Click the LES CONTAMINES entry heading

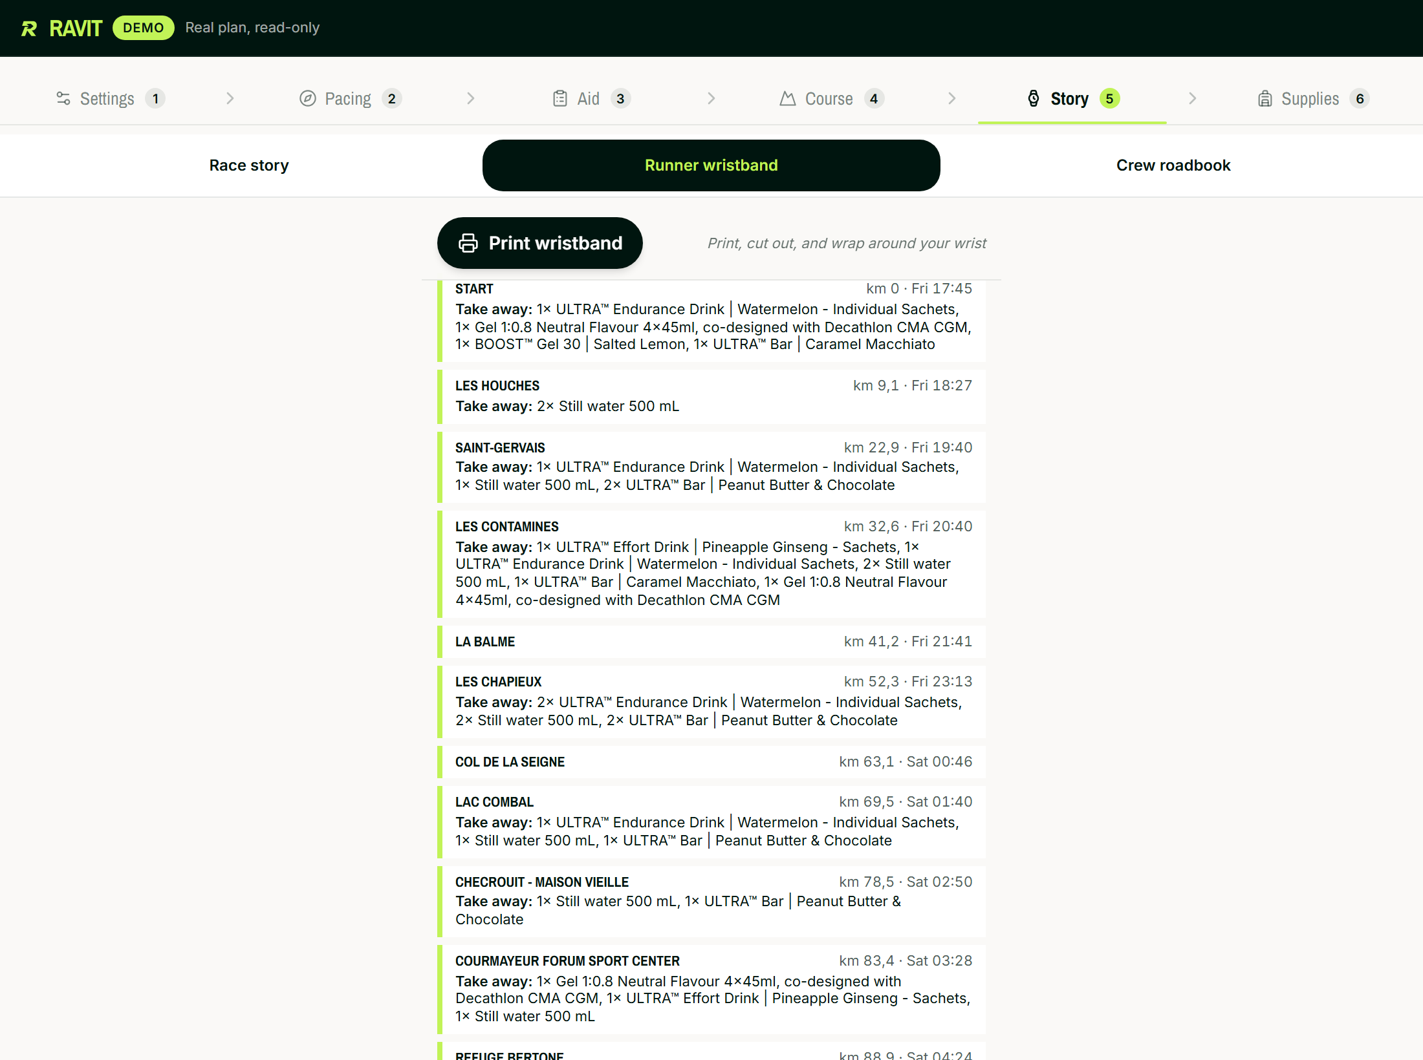click(507, 527)
